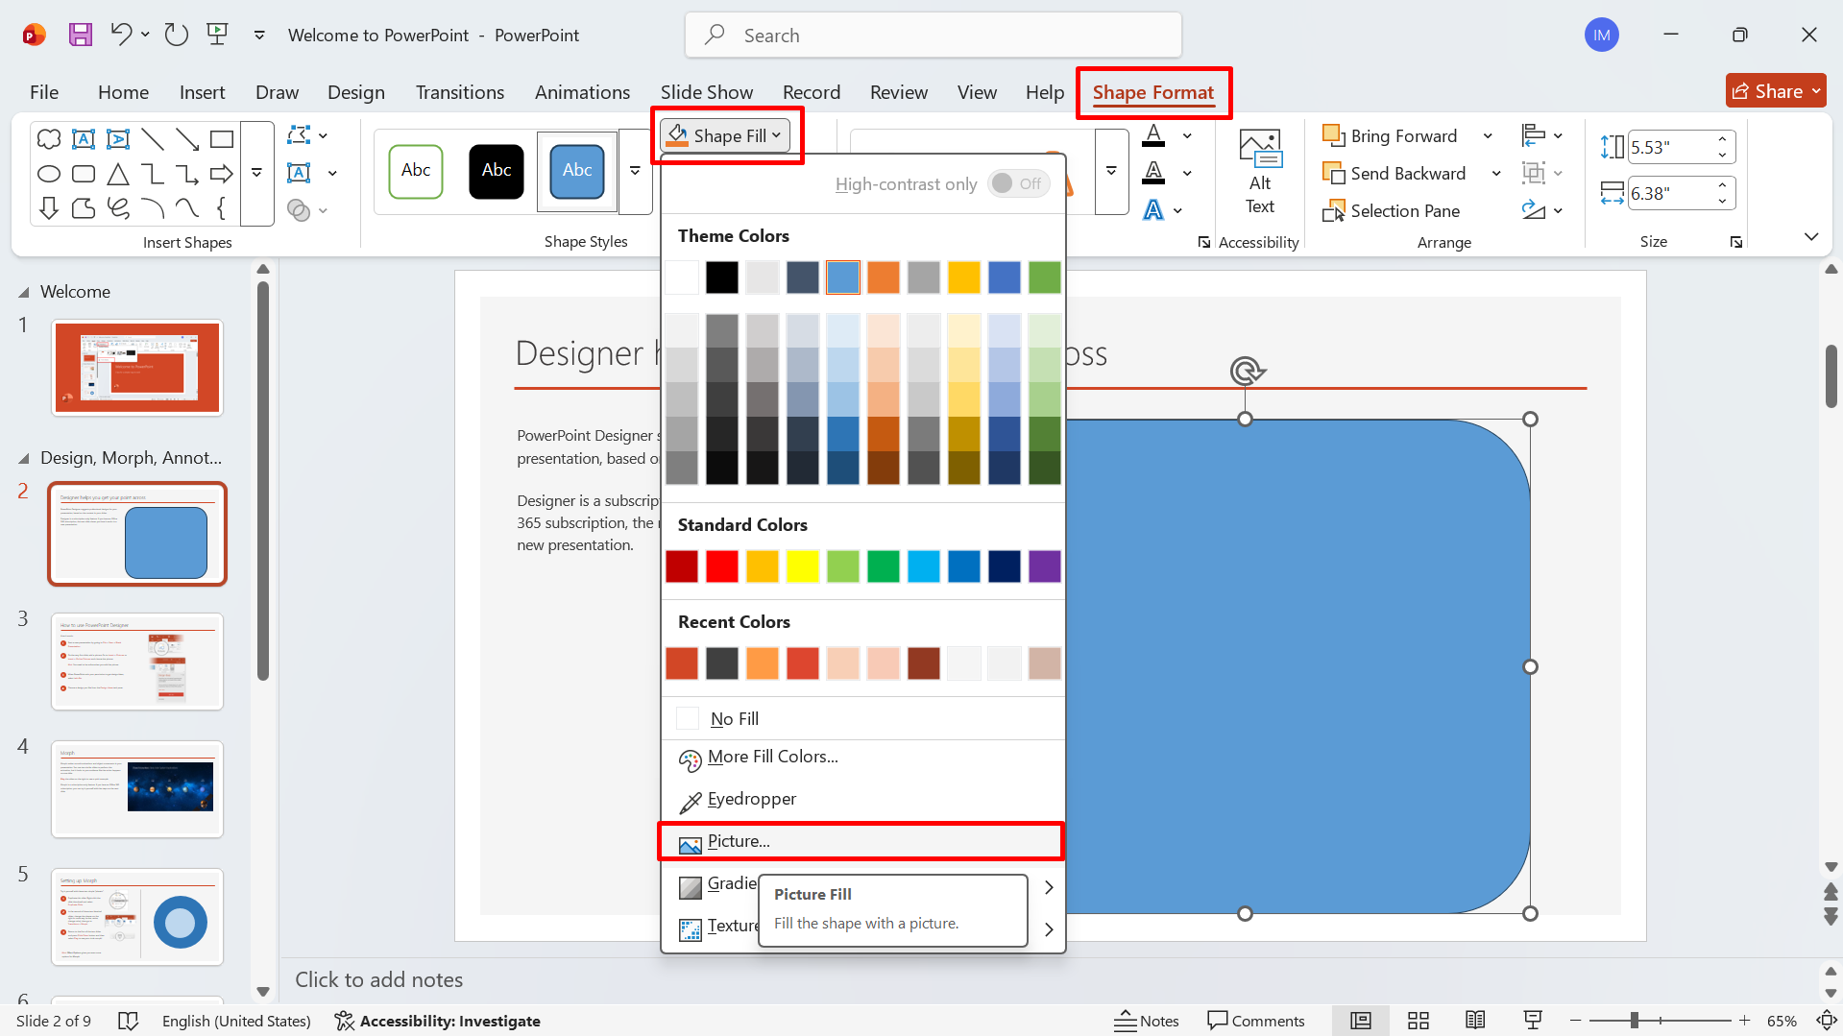Viewport: 1843px width, 1036px height.
Task: Apply the white outlined Abc style
Action: pyautogui.click(x=416, y=171)
